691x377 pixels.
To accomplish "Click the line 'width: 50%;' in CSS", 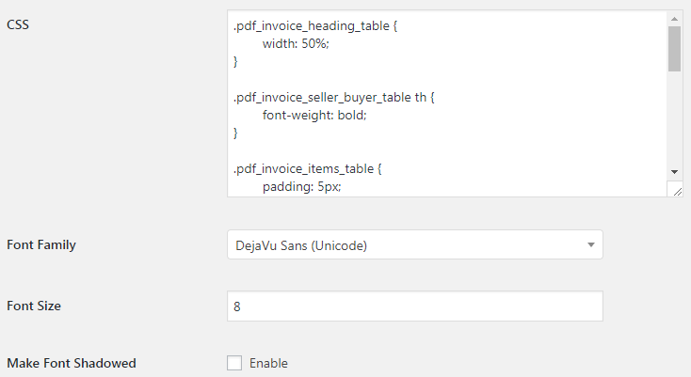I will click(x=296, y=44).
